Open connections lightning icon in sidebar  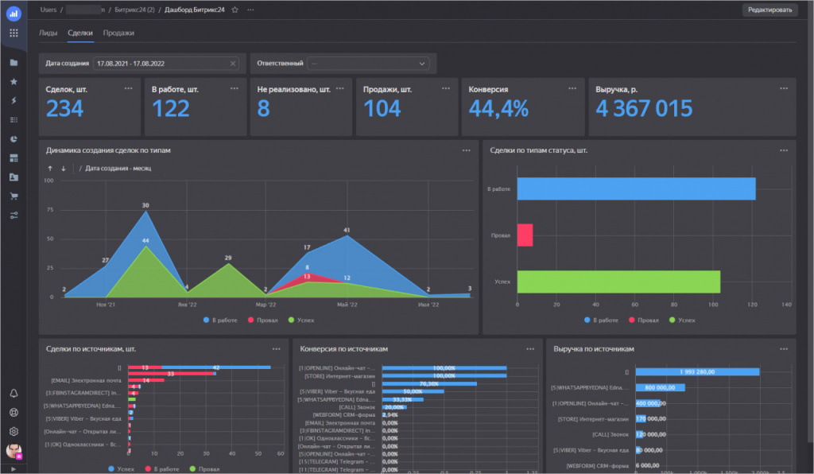(x=14, y=101)
